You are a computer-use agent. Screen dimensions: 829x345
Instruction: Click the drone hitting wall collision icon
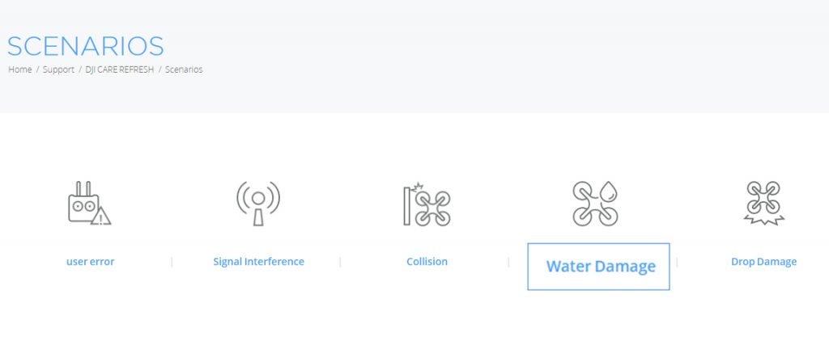pyautogui.click(x=427, y=204)
